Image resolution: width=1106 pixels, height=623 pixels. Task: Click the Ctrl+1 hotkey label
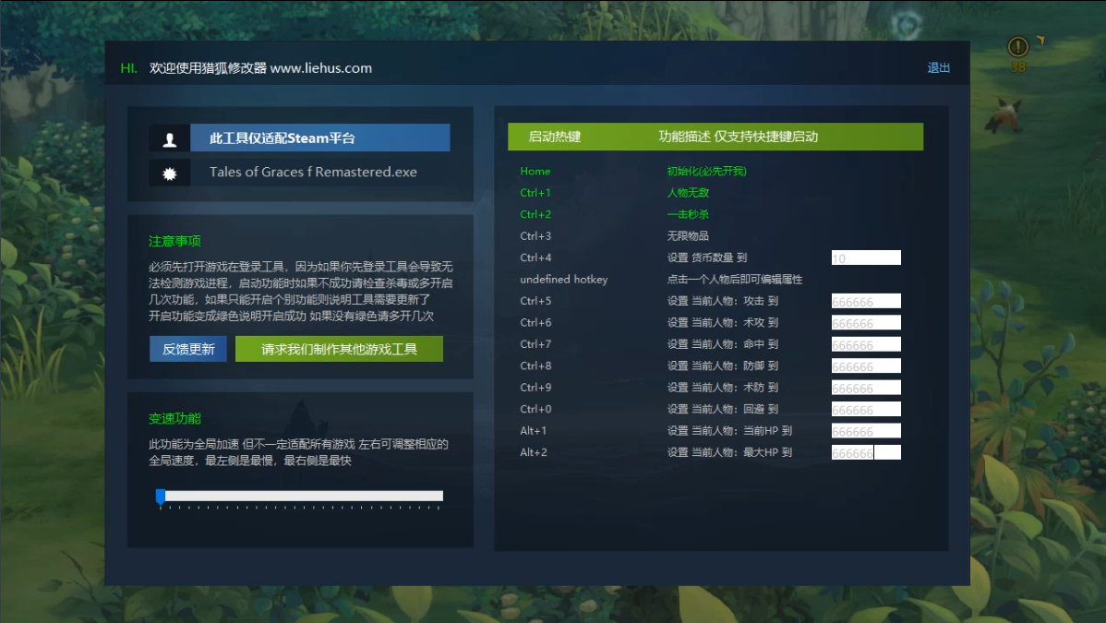point(535,193)
